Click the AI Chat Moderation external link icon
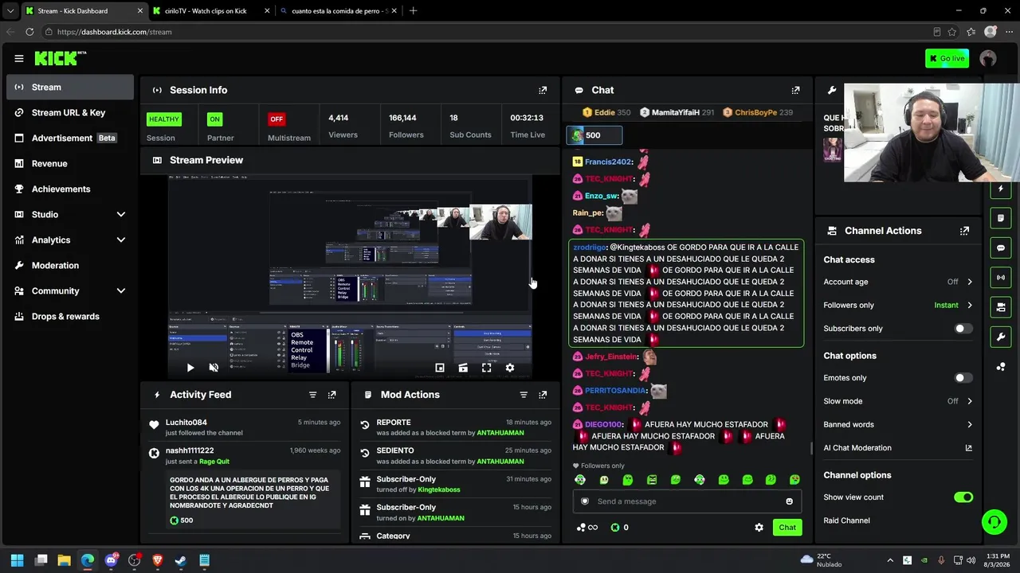1020x573 pixels. [969, 448]
